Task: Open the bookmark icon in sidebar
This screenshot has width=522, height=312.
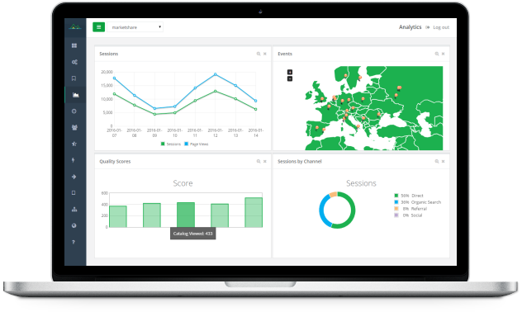Action: [x=74, y=78]
